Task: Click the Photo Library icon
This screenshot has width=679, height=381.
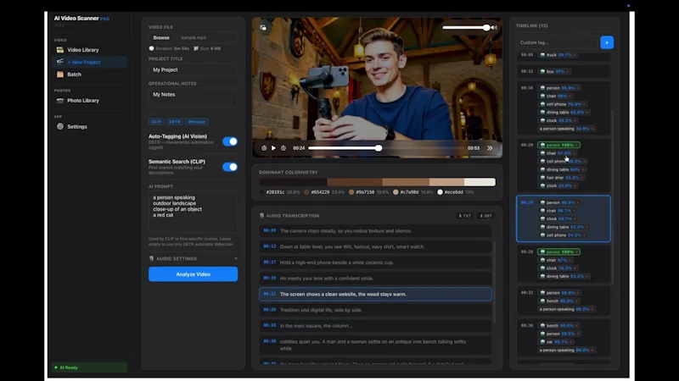Action: (x=60, y=100)
